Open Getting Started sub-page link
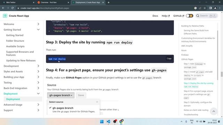This screenshot has width=223, height=125. tap(15, 35)
